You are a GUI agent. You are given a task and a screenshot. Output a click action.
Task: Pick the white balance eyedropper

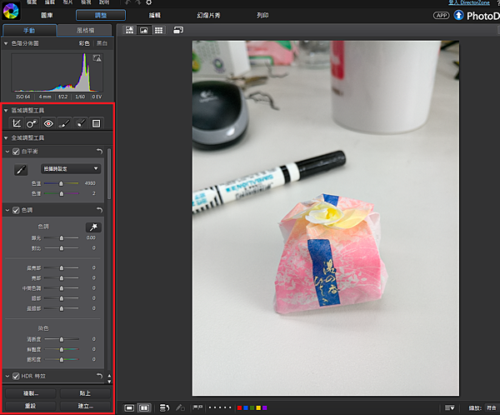coord(21,170)
